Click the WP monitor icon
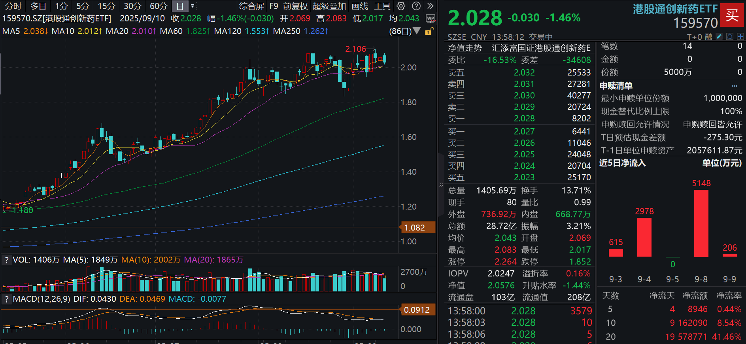 (431, 19)
